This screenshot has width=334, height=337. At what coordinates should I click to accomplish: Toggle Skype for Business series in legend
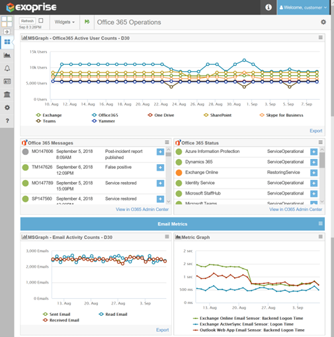pyautogui.click(x=281, y=115)
